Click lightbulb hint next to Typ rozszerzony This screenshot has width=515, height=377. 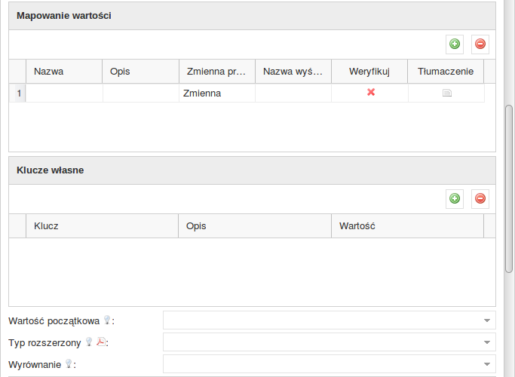(x=89, y=342)
